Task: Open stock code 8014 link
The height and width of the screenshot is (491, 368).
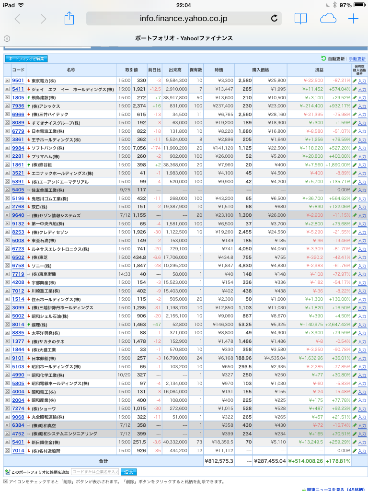Action: click(x=18, y=325)
